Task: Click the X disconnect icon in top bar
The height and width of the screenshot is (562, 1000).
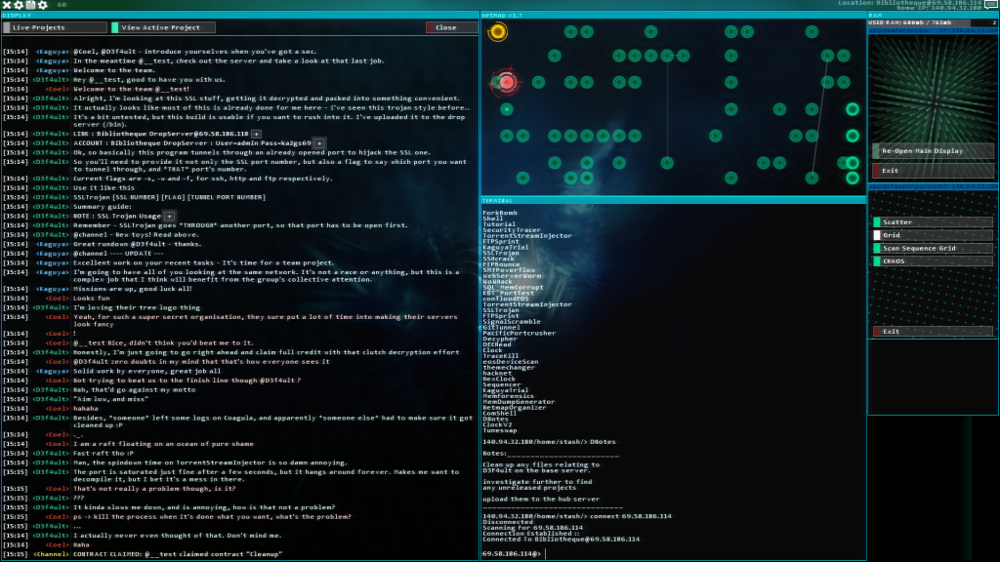Action: (7, 6)
